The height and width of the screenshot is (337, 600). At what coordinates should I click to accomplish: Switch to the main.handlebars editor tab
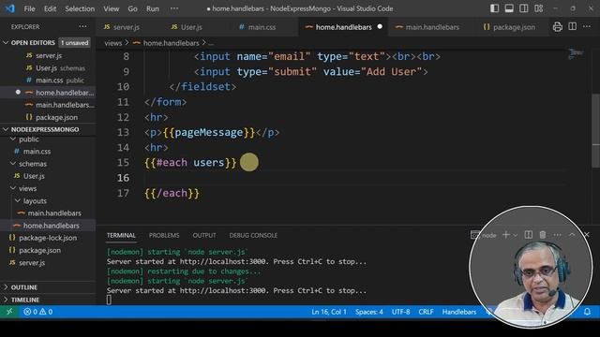pos(427,27)
